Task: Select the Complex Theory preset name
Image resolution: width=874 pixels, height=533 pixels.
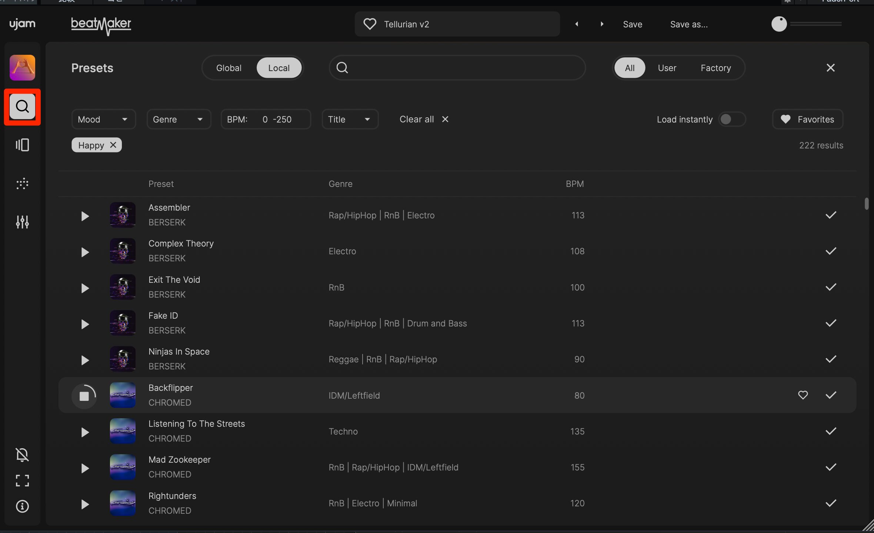Action: [x=181, y=244]
